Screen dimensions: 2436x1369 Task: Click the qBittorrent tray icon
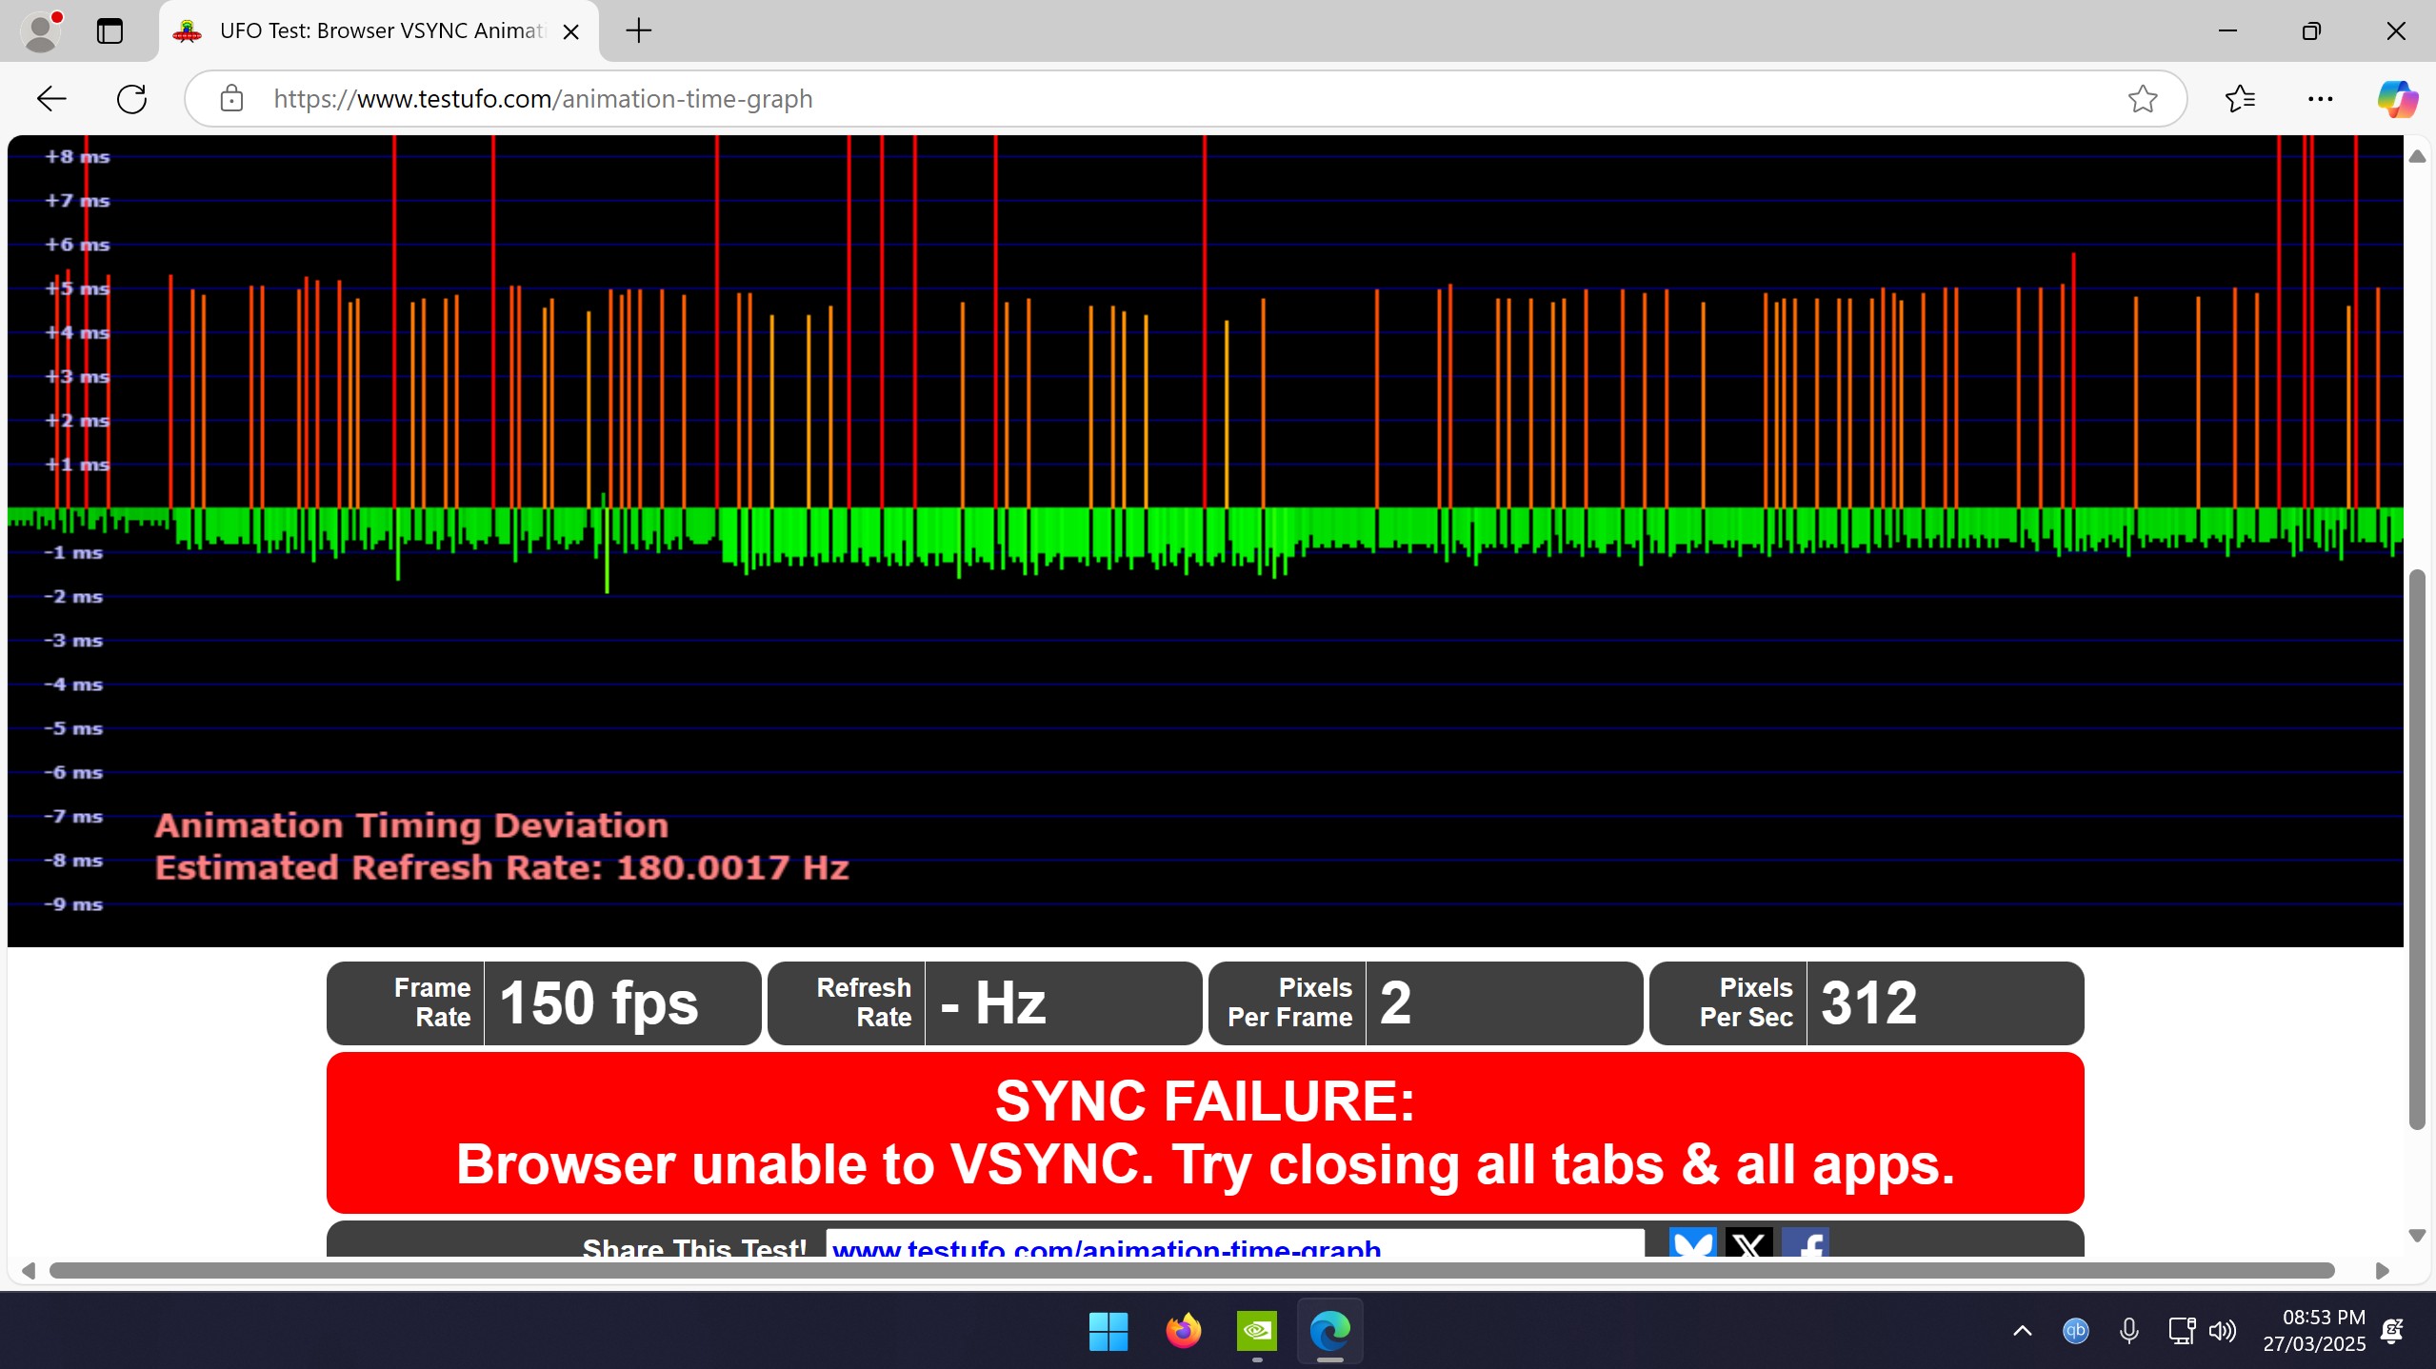2076,1331
